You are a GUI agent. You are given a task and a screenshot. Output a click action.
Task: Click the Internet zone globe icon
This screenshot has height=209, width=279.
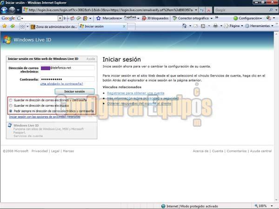pyautogui.click(x=163, y=206)
